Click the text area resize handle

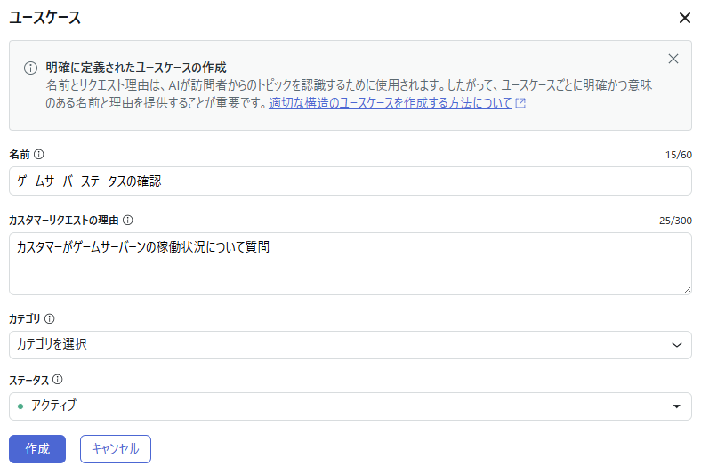click(687, 290)
